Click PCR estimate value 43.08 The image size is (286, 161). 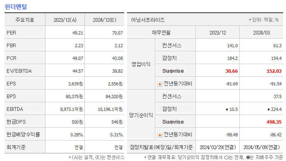click(117, 58)
